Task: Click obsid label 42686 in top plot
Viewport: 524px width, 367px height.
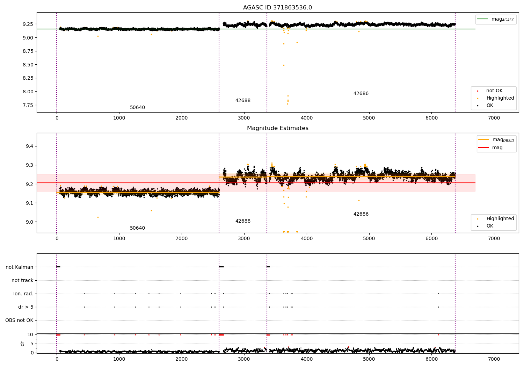Action: (361, 94)
